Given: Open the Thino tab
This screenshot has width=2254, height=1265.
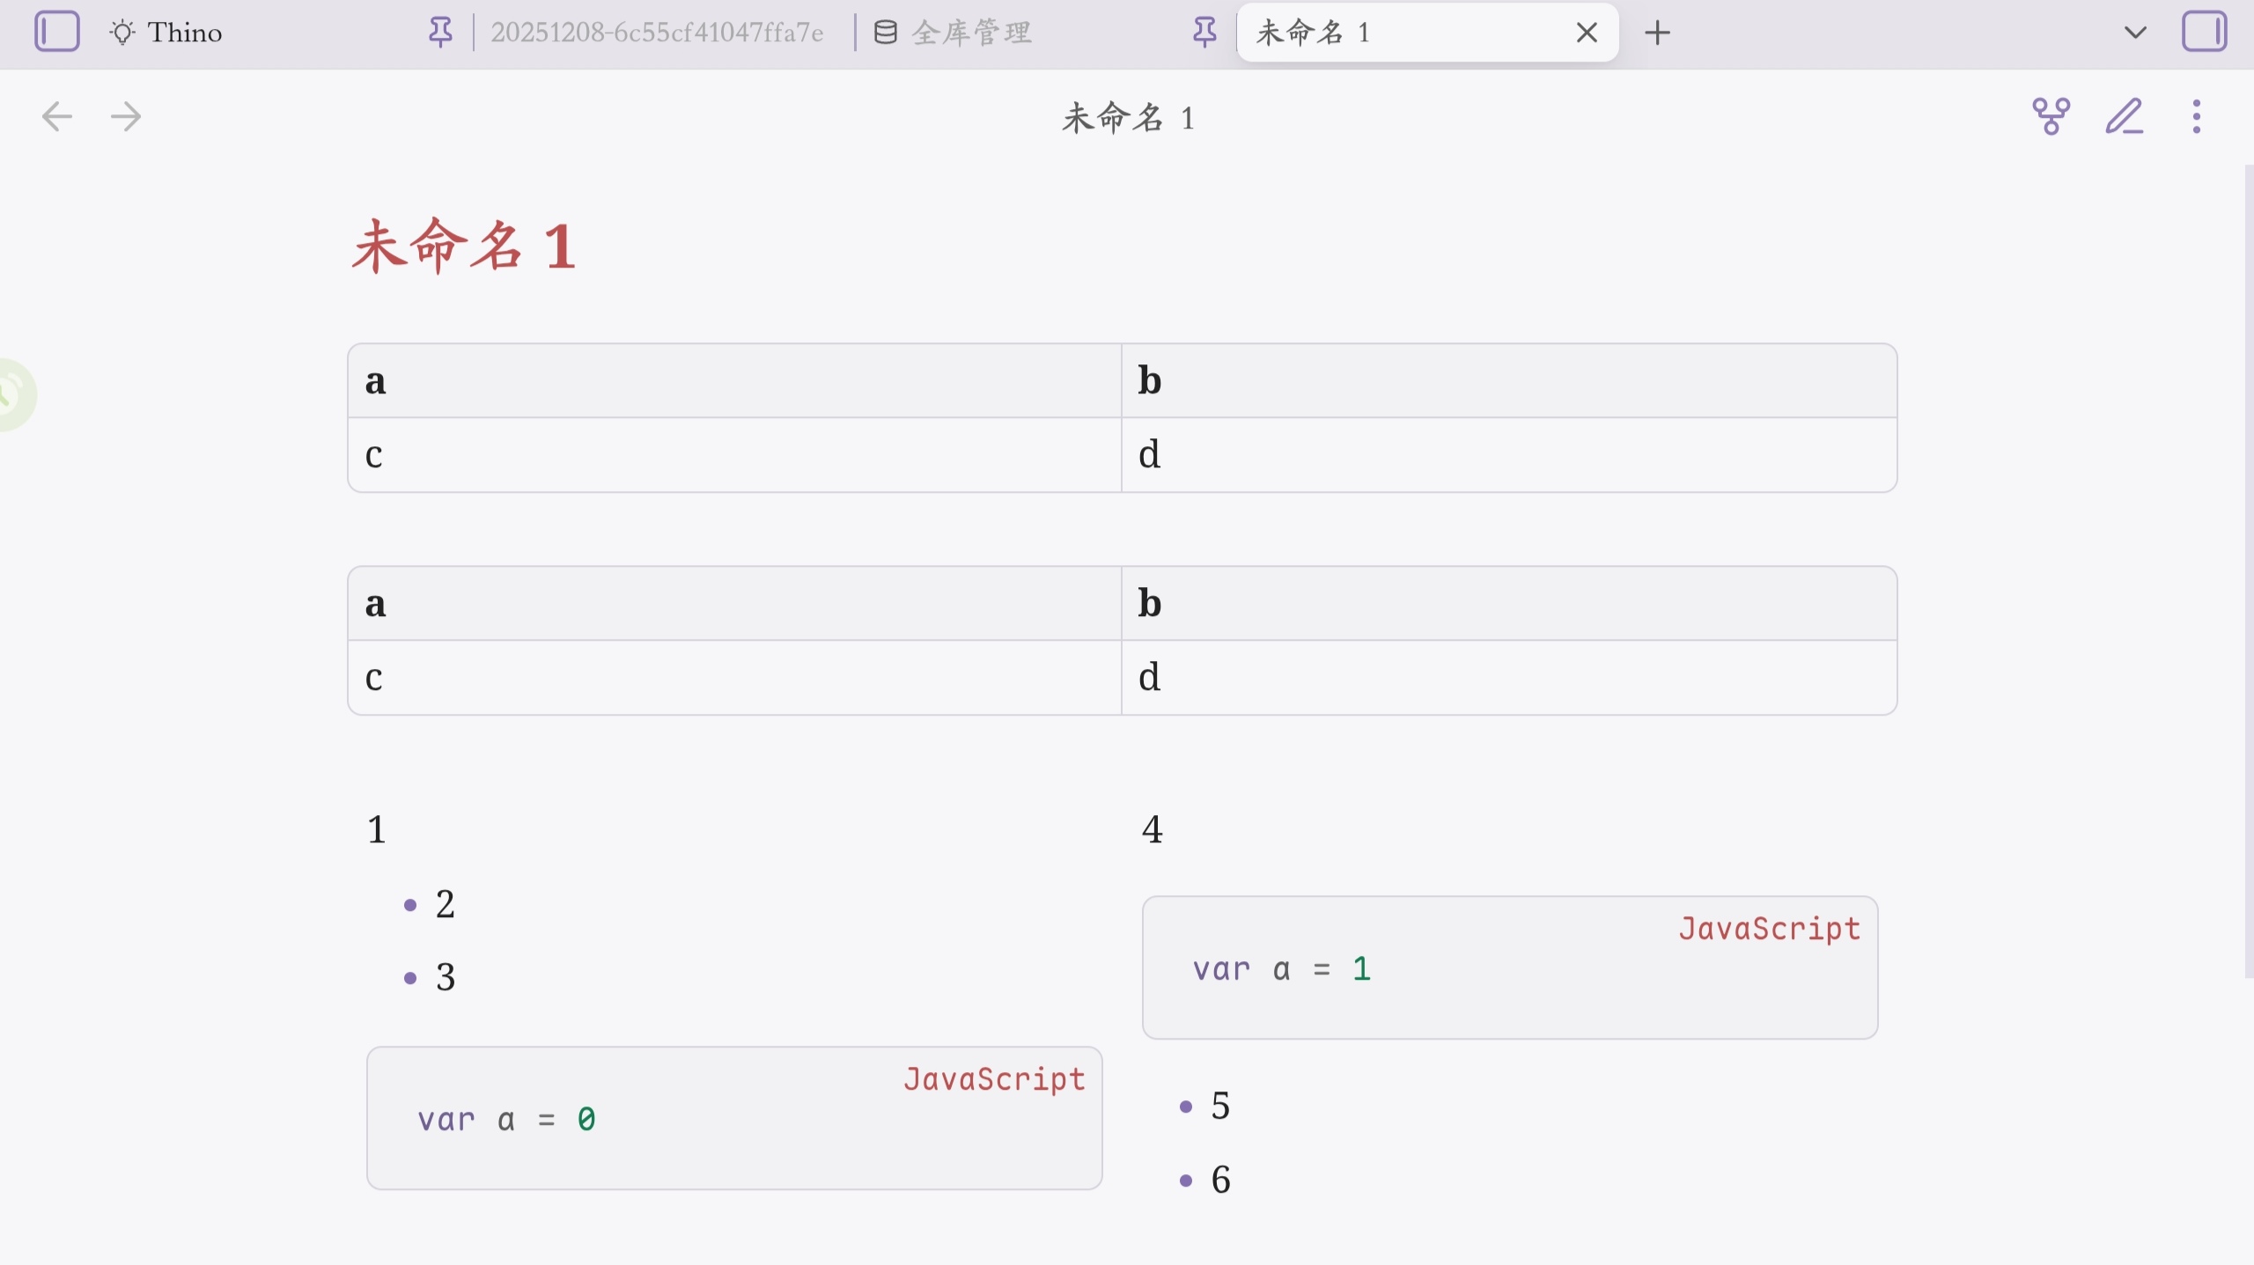Looking at the screenshot, I should tap(184, 33).
